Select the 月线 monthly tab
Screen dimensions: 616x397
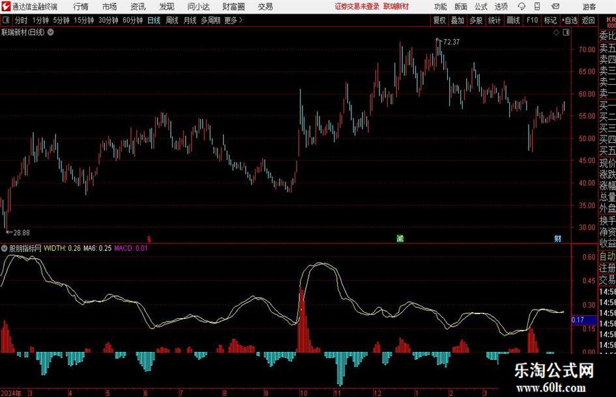190,20
